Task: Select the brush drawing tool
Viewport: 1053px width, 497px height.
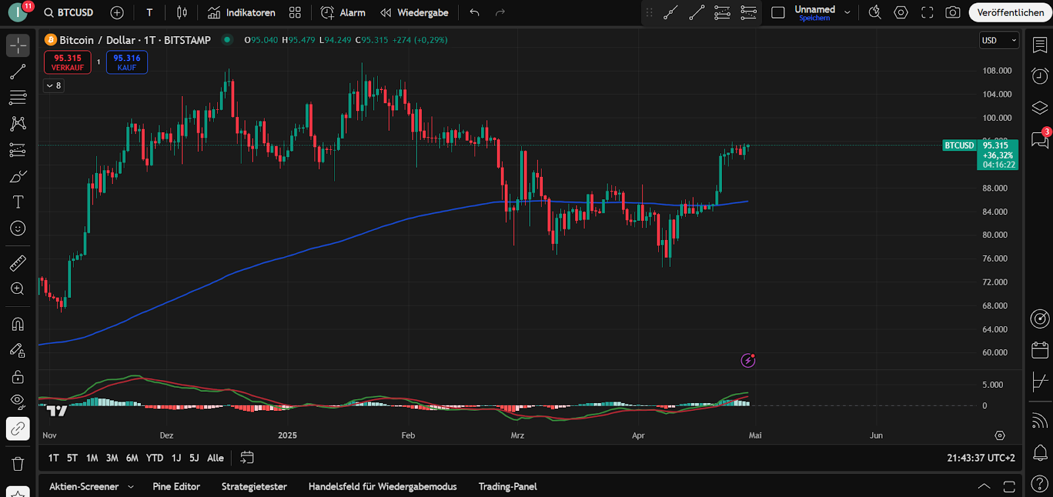Action: pyautogui.click(x=18, y=176)
